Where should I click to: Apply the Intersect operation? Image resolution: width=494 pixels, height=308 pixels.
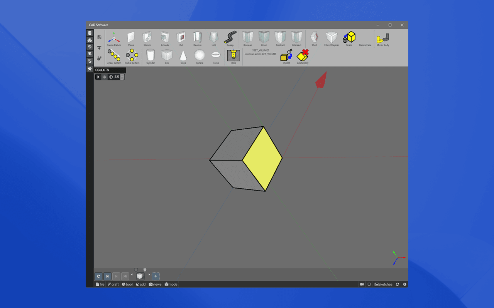point(296,39)
